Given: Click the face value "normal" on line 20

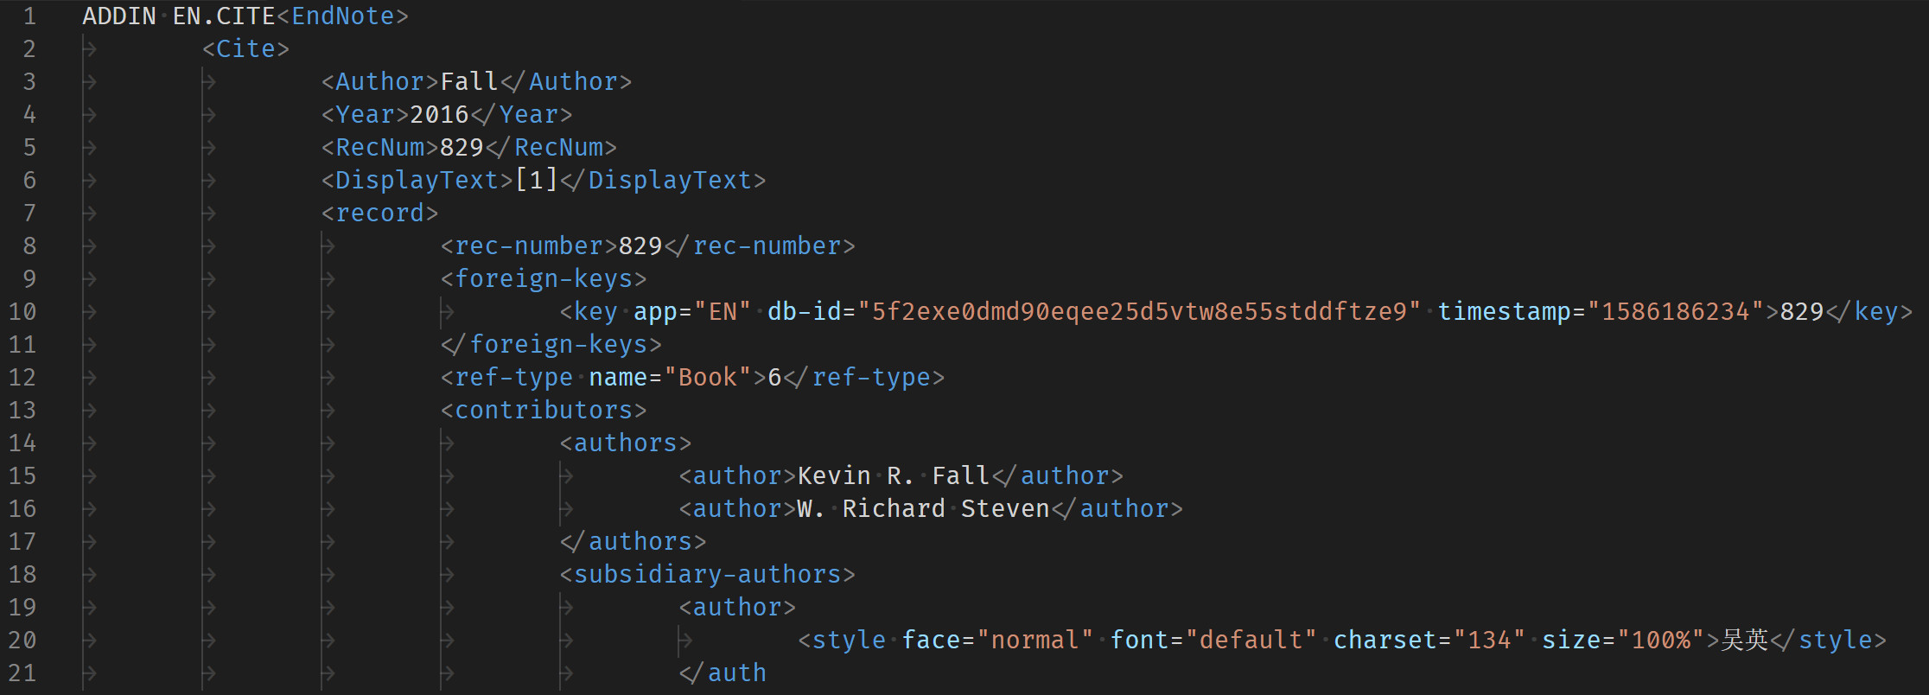Looking at the screenshot, I should 1035,640.
